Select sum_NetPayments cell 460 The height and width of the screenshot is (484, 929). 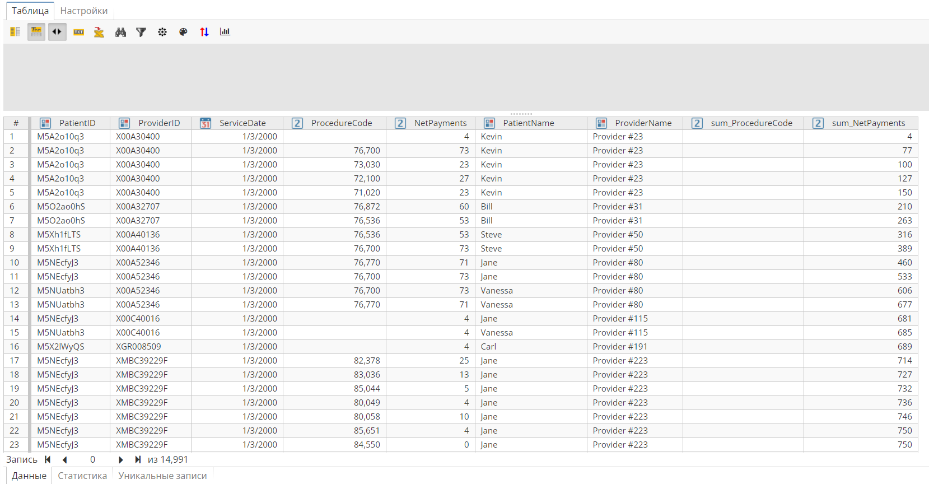point(861,263)
